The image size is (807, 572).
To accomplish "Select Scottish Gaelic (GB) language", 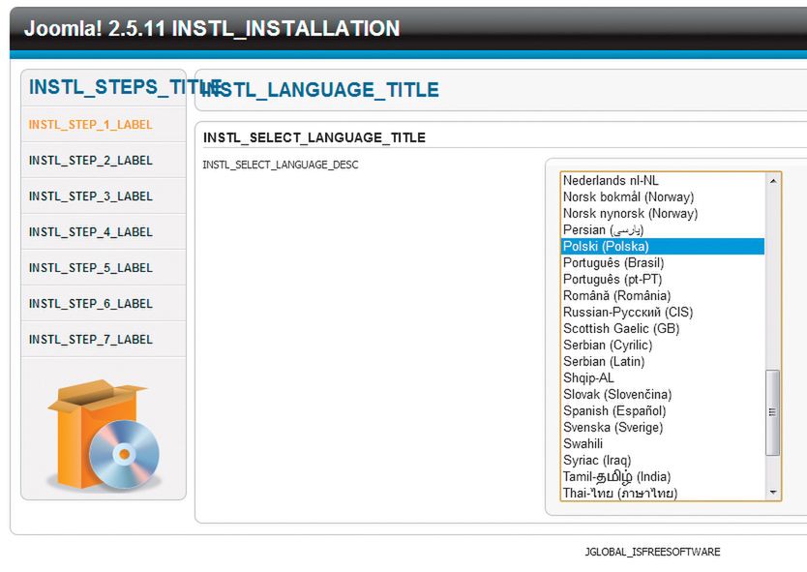I will coord(662,328).
